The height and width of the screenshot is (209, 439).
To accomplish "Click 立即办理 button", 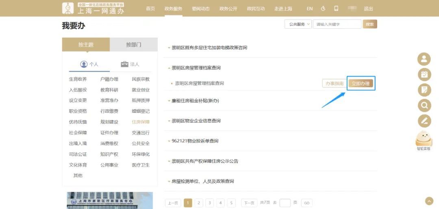I will coord(361,83).
